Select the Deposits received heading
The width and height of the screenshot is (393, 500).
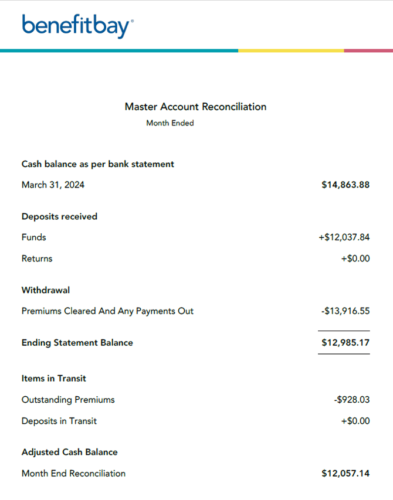click(x=59, y=216)
